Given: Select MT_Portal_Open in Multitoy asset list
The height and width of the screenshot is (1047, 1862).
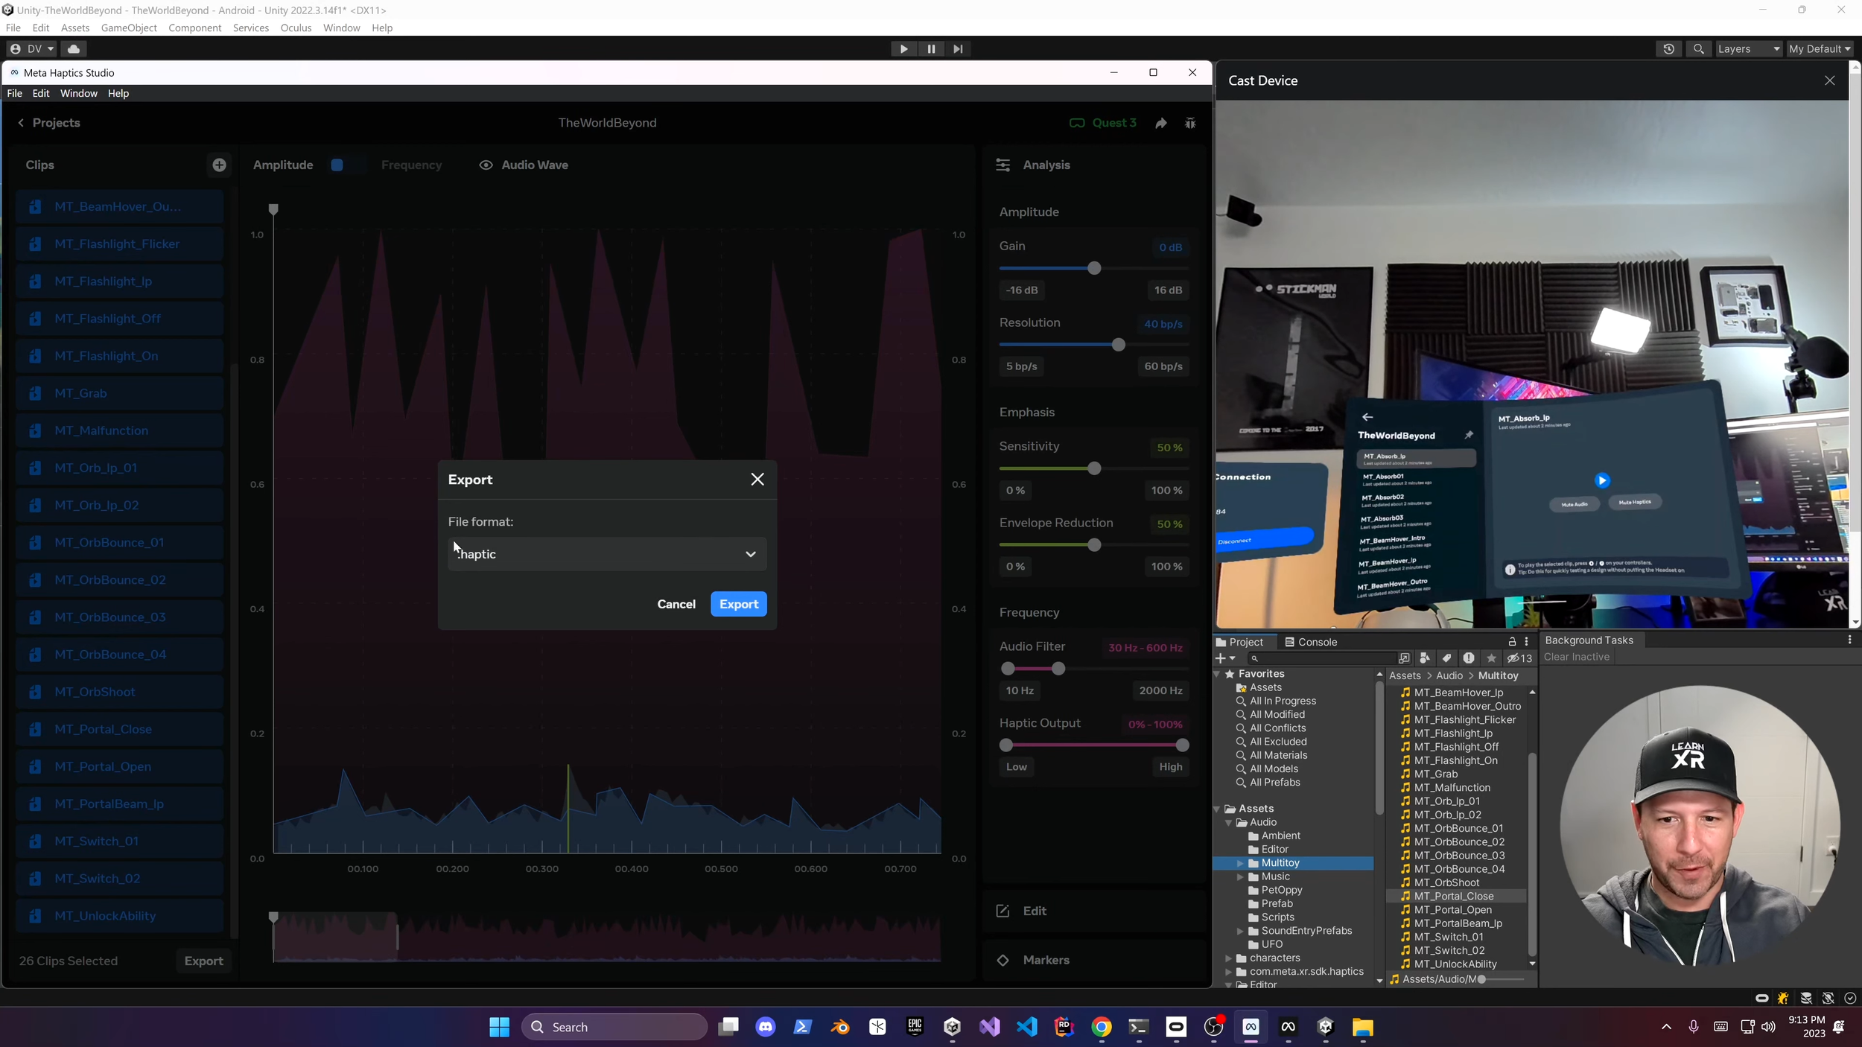Looking at the screenshot, I should (1452, 910).
